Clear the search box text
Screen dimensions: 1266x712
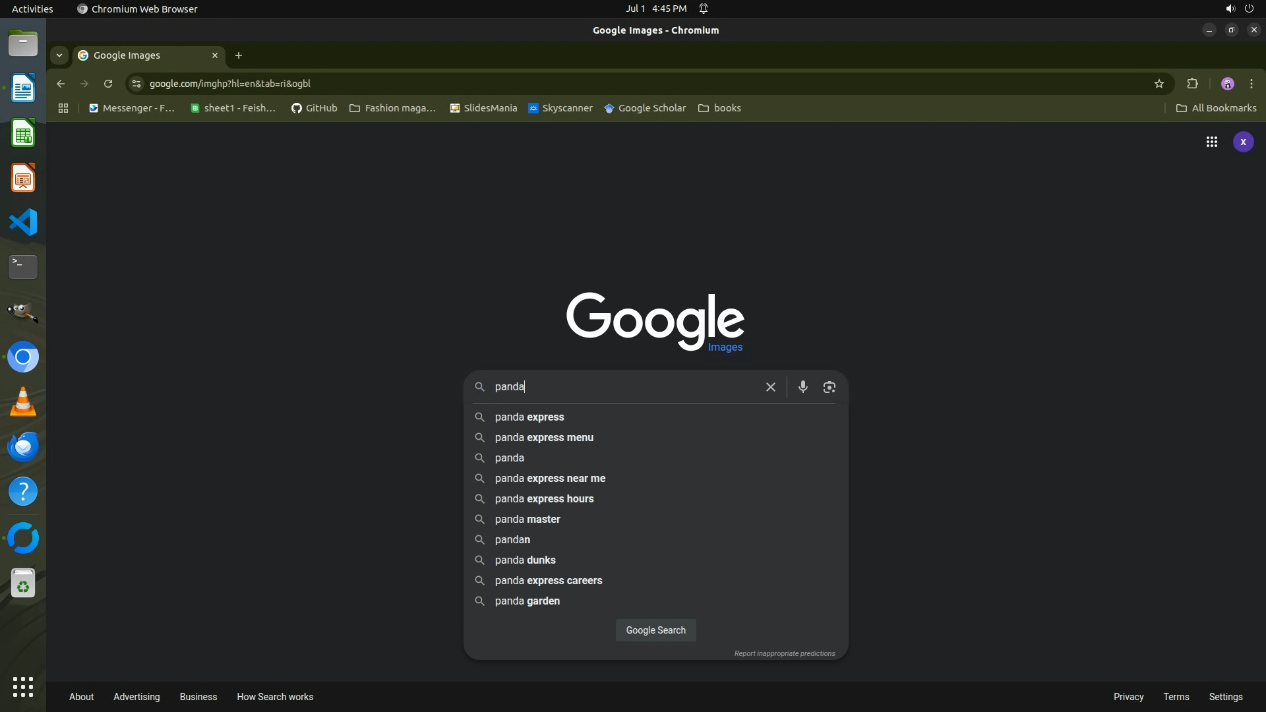[770, 387]
